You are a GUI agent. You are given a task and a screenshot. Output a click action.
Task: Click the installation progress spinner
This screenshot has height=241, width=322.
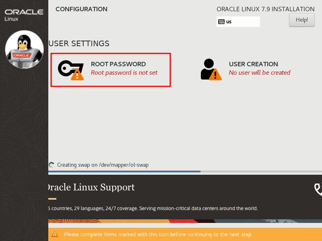[52, 165]
